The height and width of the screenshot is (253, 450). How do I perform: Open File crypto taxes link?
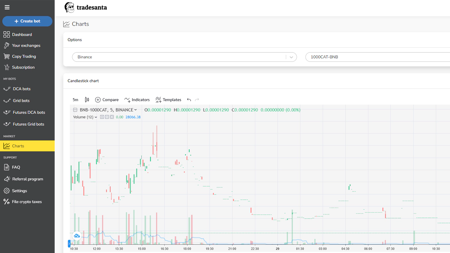[27, 202]
